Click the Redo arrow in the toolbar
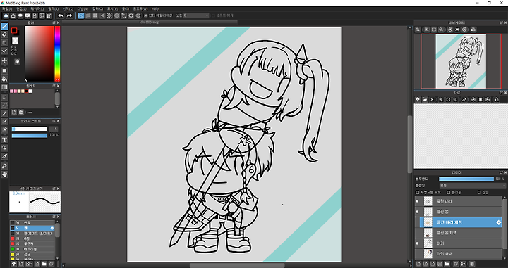 coord(69,15)
